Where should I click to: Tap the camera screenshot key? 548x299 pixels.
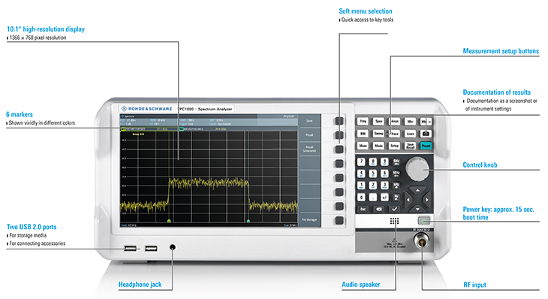pos(426,134)
